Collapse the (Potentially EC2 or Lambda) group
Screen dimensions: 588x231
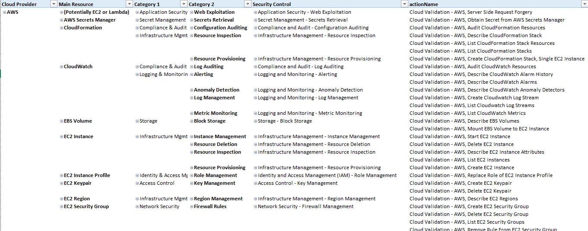[61, 13]
